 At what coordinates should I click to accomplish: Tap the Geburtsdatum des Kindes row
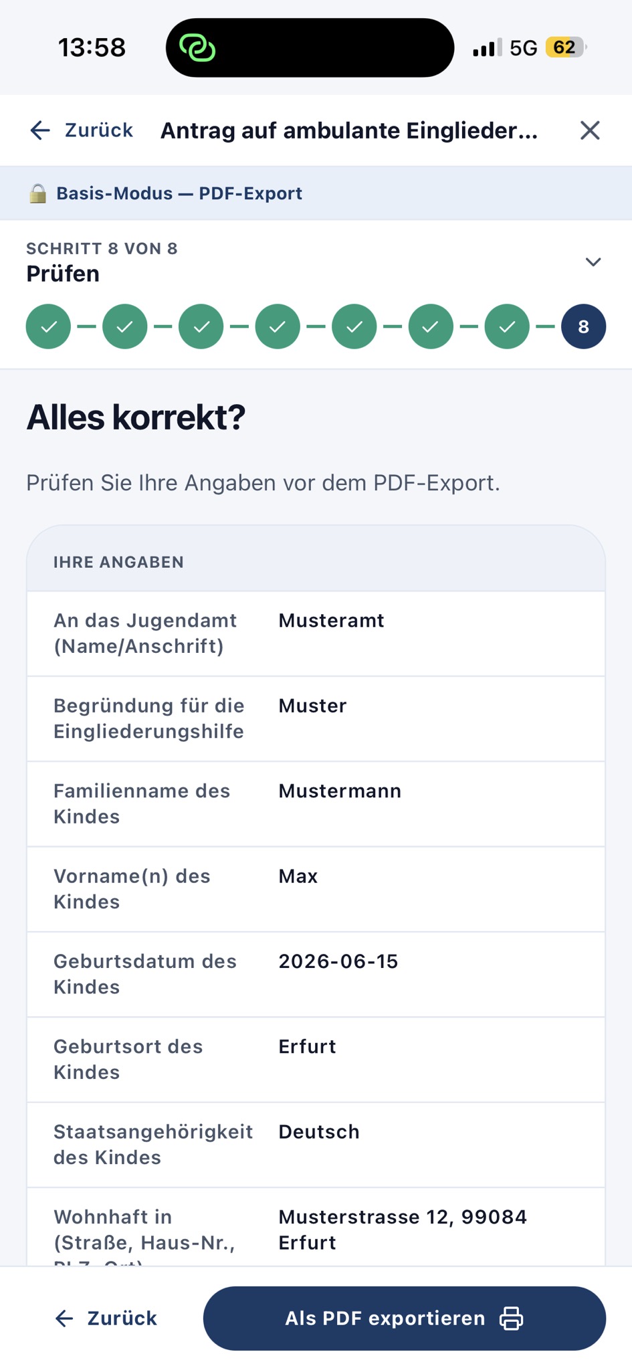click(x=316, y=974)
